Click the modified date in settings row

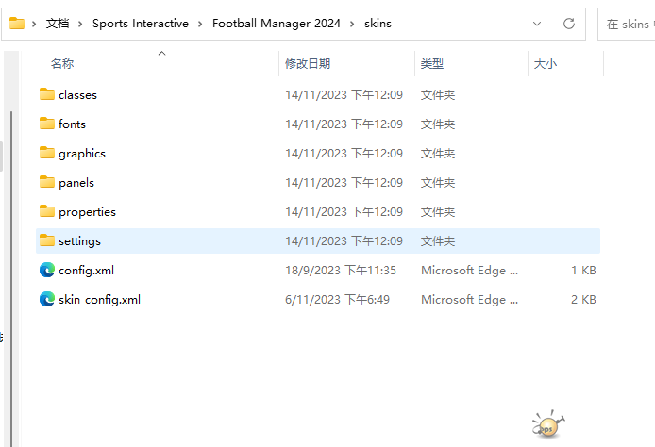pos(344,241)
